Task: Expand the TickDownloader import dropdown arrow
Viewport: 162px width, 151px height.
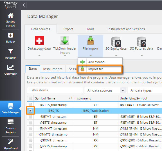Action: click(65, 56)
